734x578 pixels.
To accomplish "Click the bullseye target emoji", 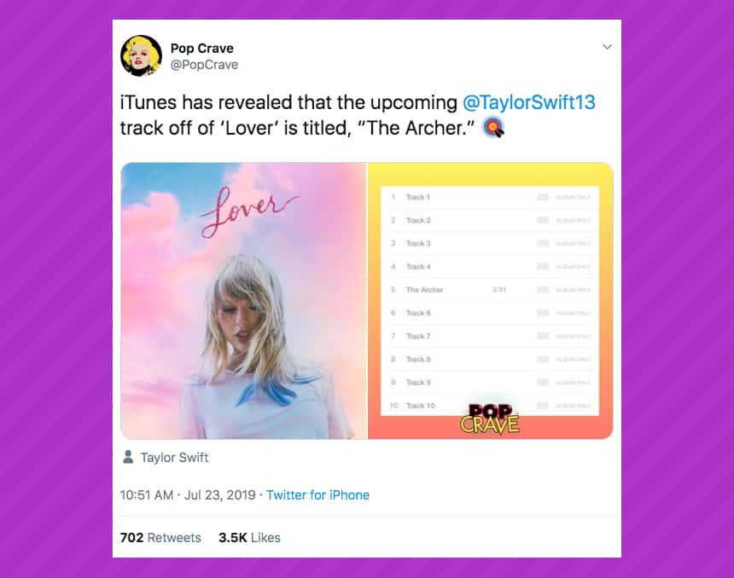I will 493,128.
